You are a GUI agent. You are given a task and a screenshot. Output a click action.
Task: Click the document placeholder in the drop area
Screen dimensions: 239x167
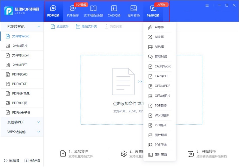coord(123,81)
